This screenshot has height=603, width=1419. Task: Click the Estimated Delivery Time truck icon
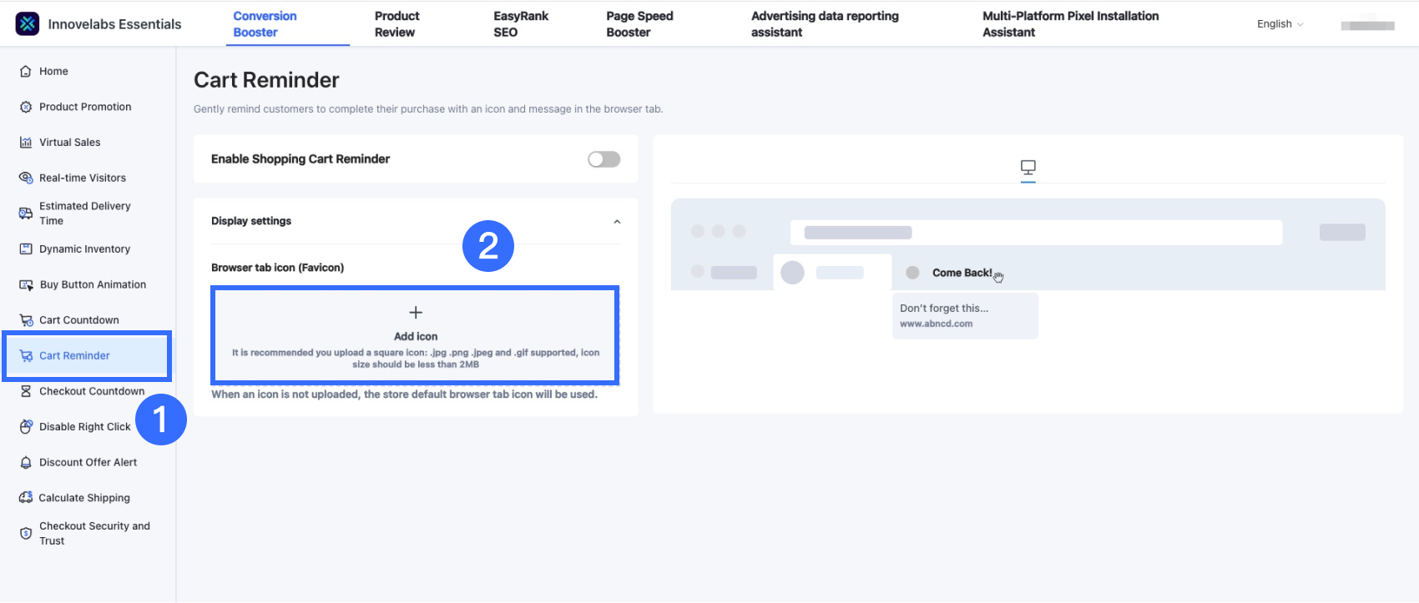(x=26, y=214)
